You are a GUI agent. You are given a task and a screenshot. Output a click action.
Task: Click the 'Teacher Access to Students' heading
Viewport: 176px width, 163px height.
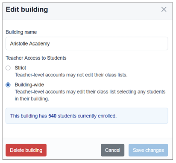point(36,58)
